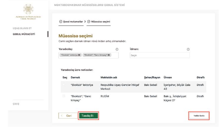This screenshot has width=221, height=128.
Task: Click the Geri back button
Action: pos(67,116)
